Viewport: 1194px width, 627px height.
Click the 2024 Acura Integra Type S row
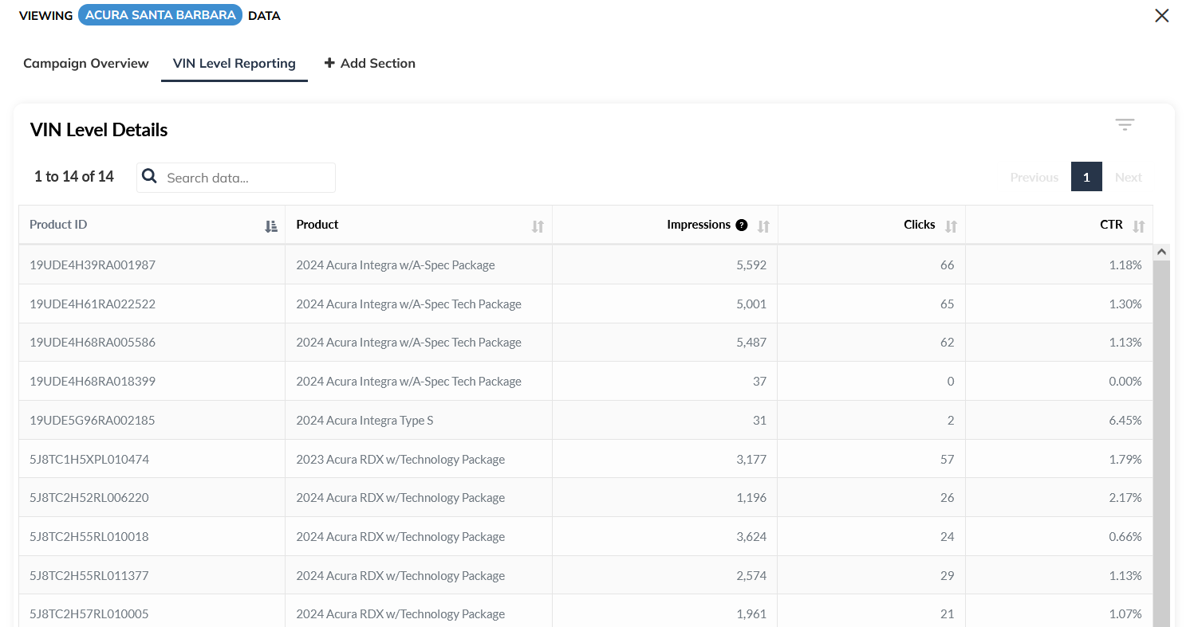[x=365, y=421]
